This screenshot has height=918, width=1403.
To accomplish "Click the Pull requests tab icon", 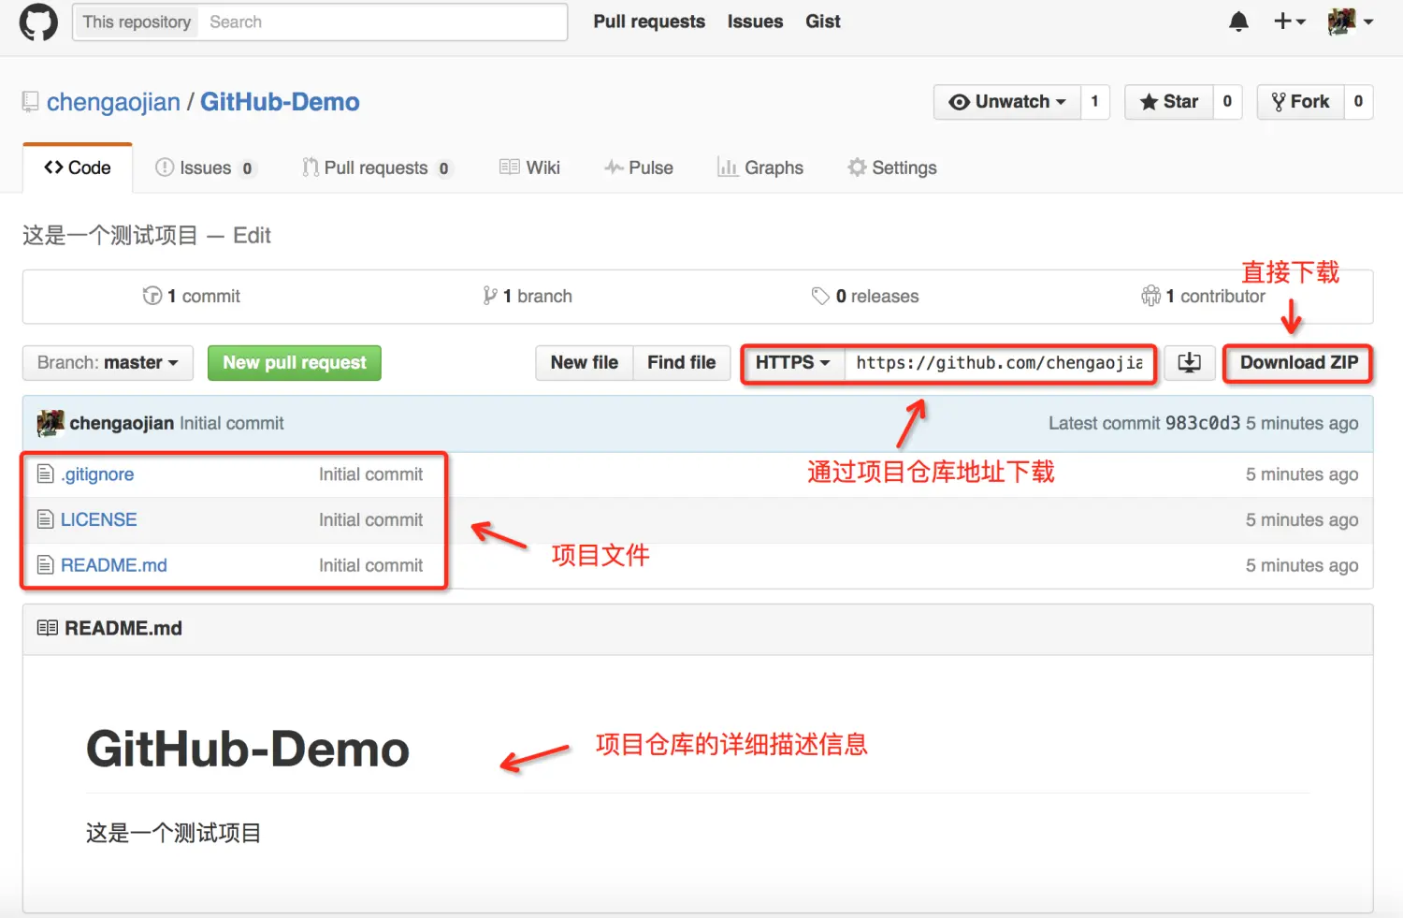I will [x=311, y=168].
